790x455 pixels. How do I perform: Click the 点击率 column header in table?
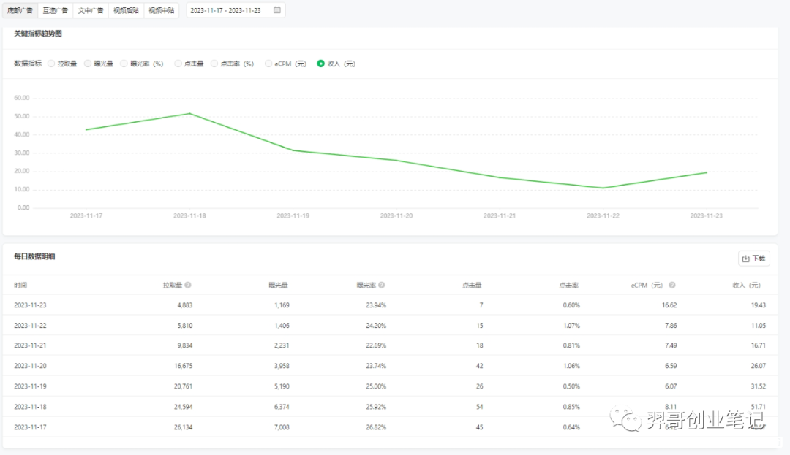pos(569,285)
